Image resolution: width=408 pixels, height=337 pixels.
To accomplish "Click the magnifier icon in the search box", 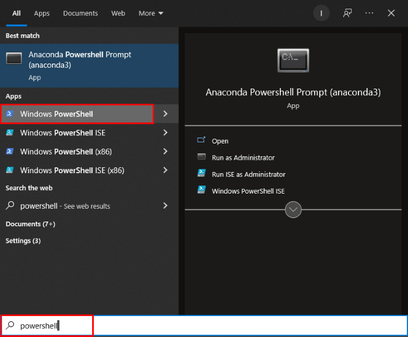I will click(10, 325).
